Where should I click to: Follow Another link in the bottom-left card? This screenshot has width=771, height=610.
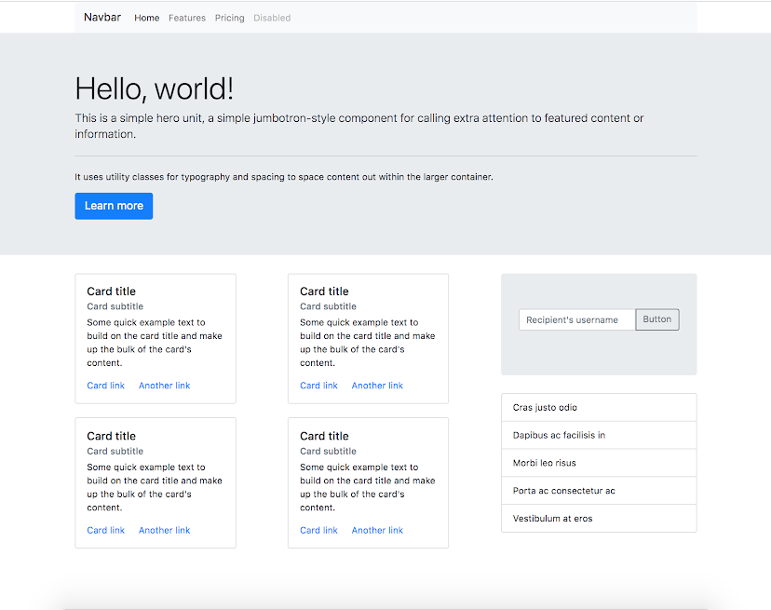(x=164, y=529)
